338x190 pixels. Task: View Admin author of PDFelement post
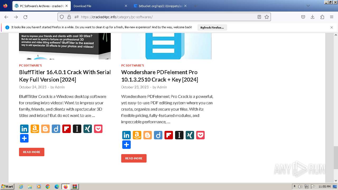pos(162,87)
